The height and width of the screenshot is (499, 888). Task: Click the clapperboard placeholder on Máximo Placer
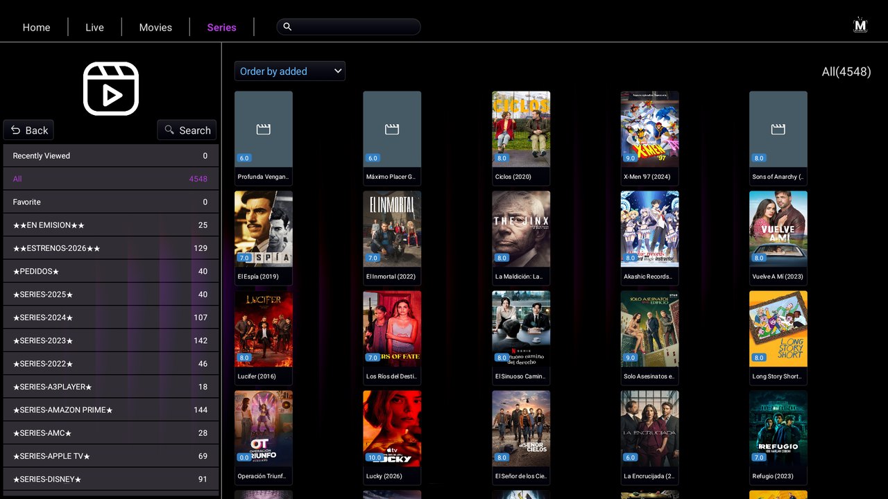(x=392, y=129)
